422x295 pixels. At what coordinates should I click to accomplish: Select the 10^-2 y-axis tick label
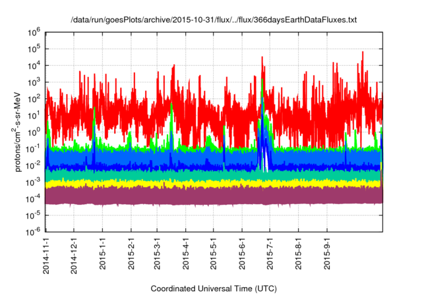point(33,165)
